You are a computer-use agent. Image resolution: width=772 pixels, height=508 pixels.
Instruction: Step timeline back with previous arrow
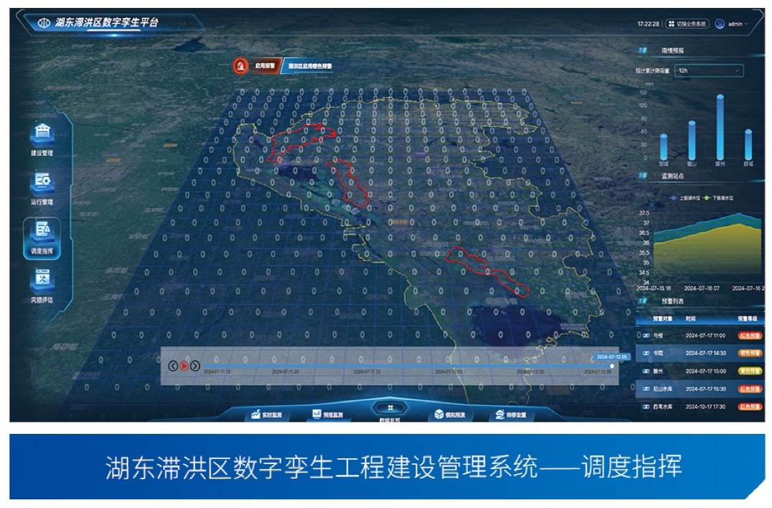click(173, 366)
